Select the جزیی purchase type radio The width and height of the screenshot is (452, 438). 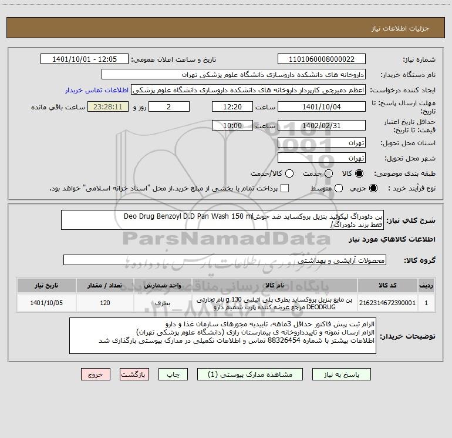[x=373, y=188]
